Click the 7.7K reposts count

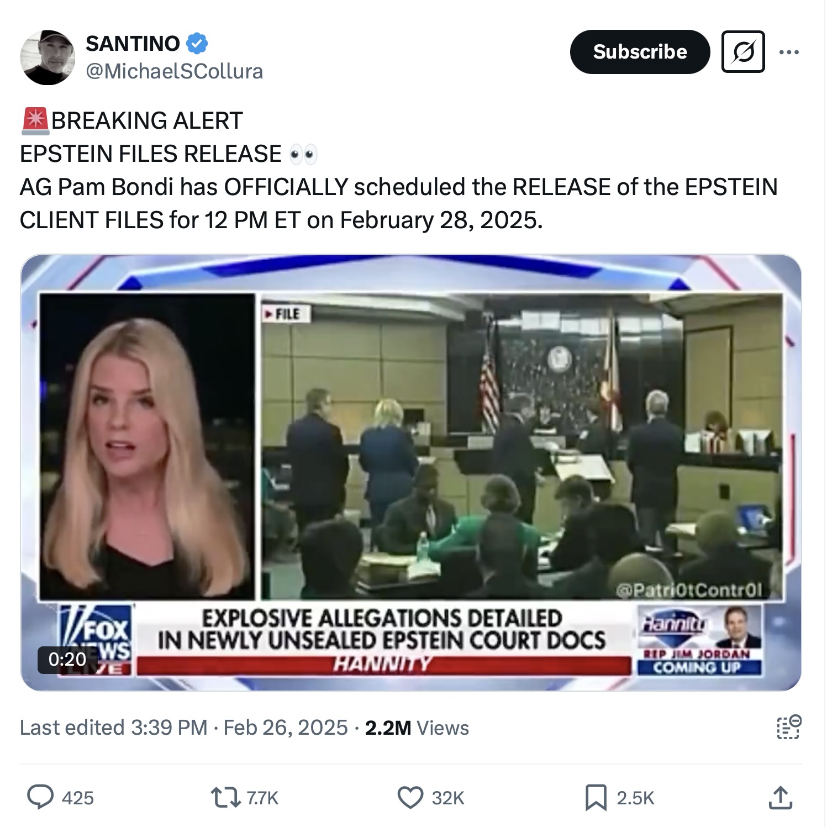pos(262,798)
